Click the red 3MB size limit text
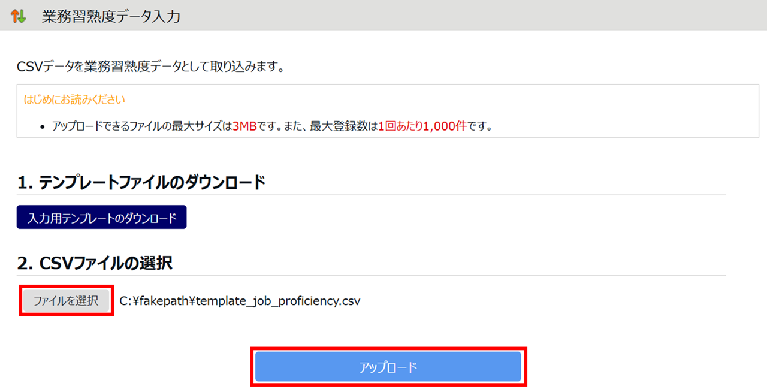The image size is (767, 392). [244, 127]
